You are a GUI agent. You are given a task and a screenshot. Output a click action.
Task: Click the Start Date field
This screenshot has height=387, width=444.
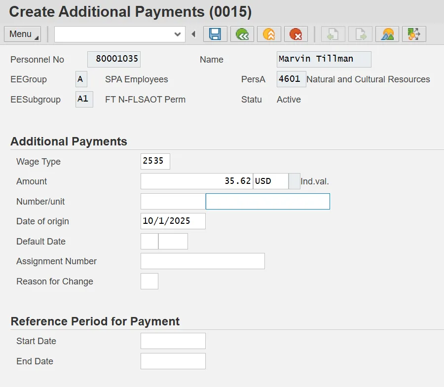(x=173, y=341)
